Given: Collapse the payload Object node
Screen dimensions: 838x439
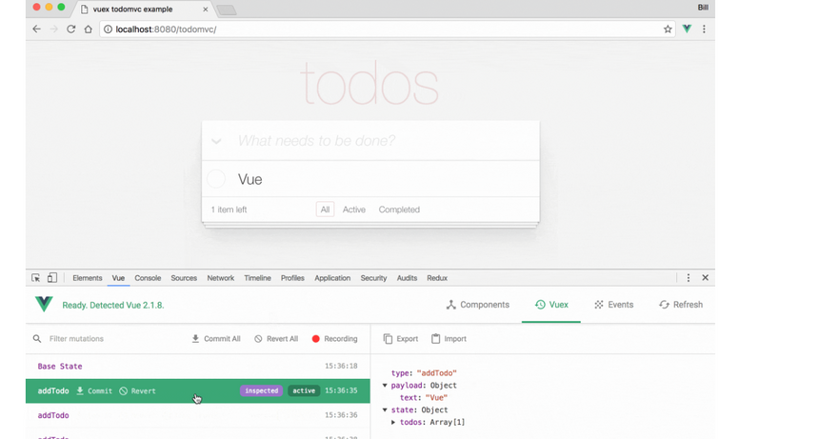Looking at the screenshot, I should point(385,386).
